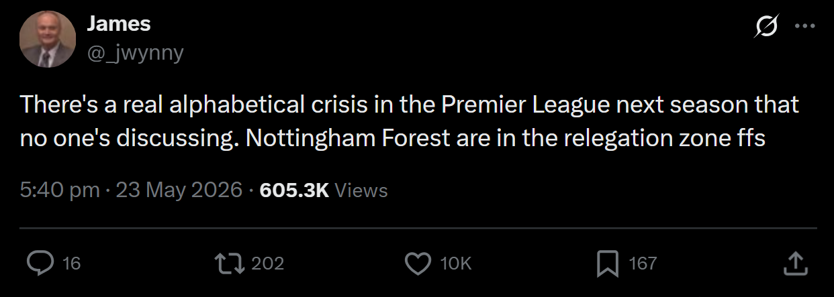Click the 202 reposts count
Viewport: 834px width, 297px height.
click(x=268, y=263)
